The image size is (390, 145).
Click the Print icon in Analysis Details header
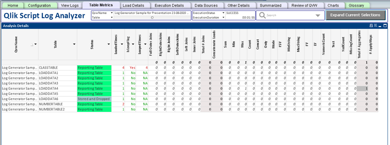[371, 26]
